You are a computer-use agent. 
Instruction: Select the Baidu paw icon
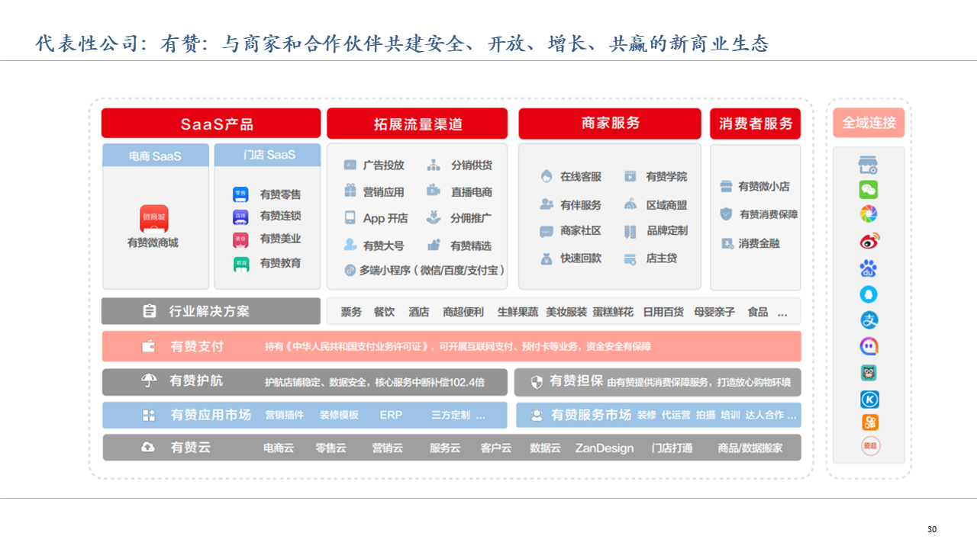869,268
